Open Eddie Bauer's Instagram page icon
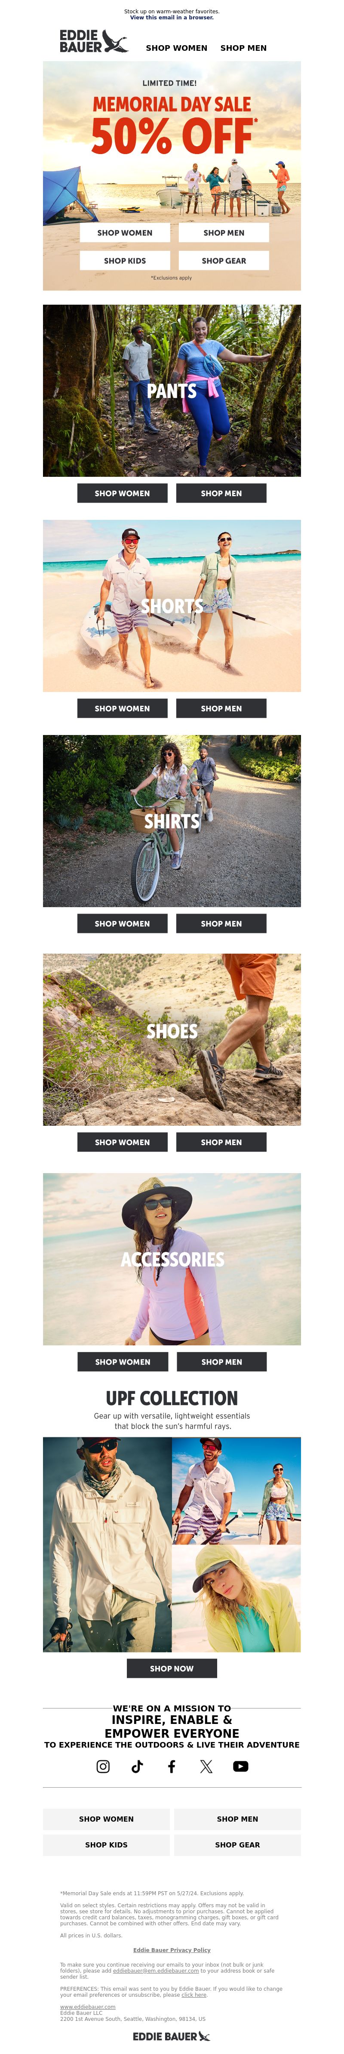 [103, 1766]
